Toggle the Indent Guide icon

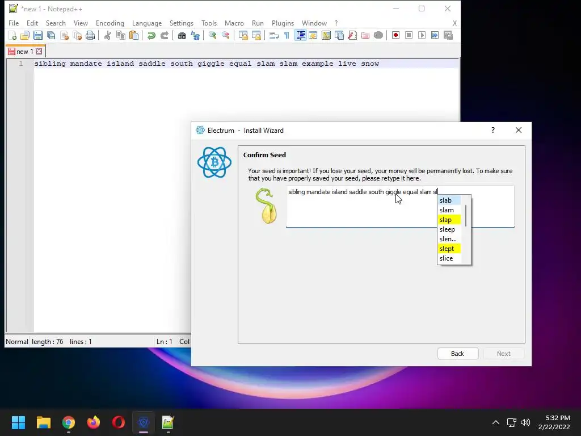pyautogui.click(x=301, y=35)
